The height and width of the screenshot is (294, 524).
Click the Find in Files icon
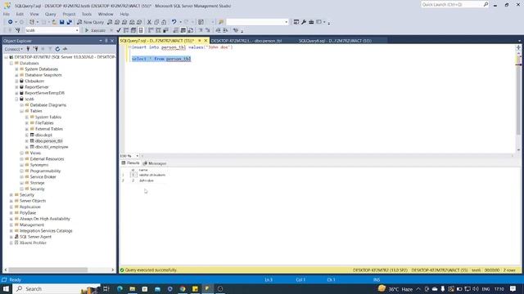coord(221,22)
